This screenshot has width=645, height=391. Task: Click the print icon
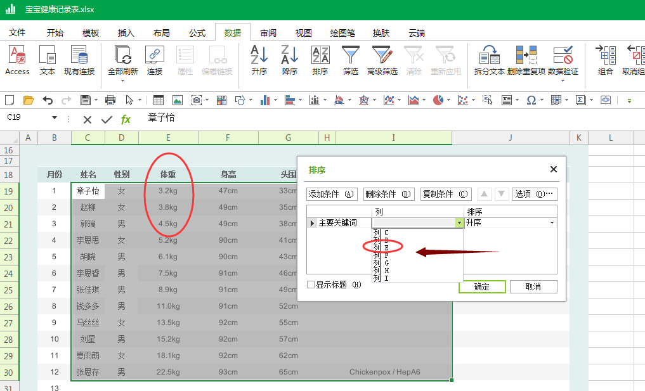coord(110,100)
